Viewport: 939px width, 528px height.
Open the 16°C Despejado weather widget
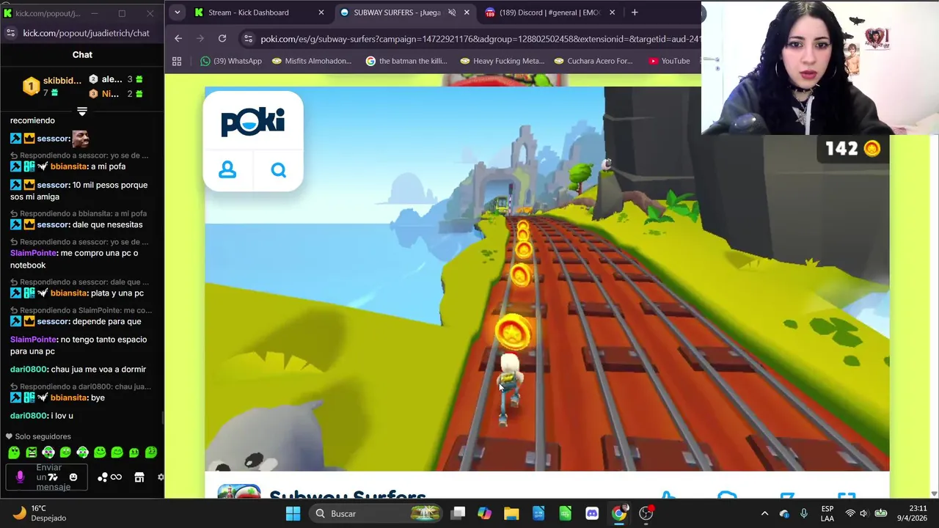(40, 513)
